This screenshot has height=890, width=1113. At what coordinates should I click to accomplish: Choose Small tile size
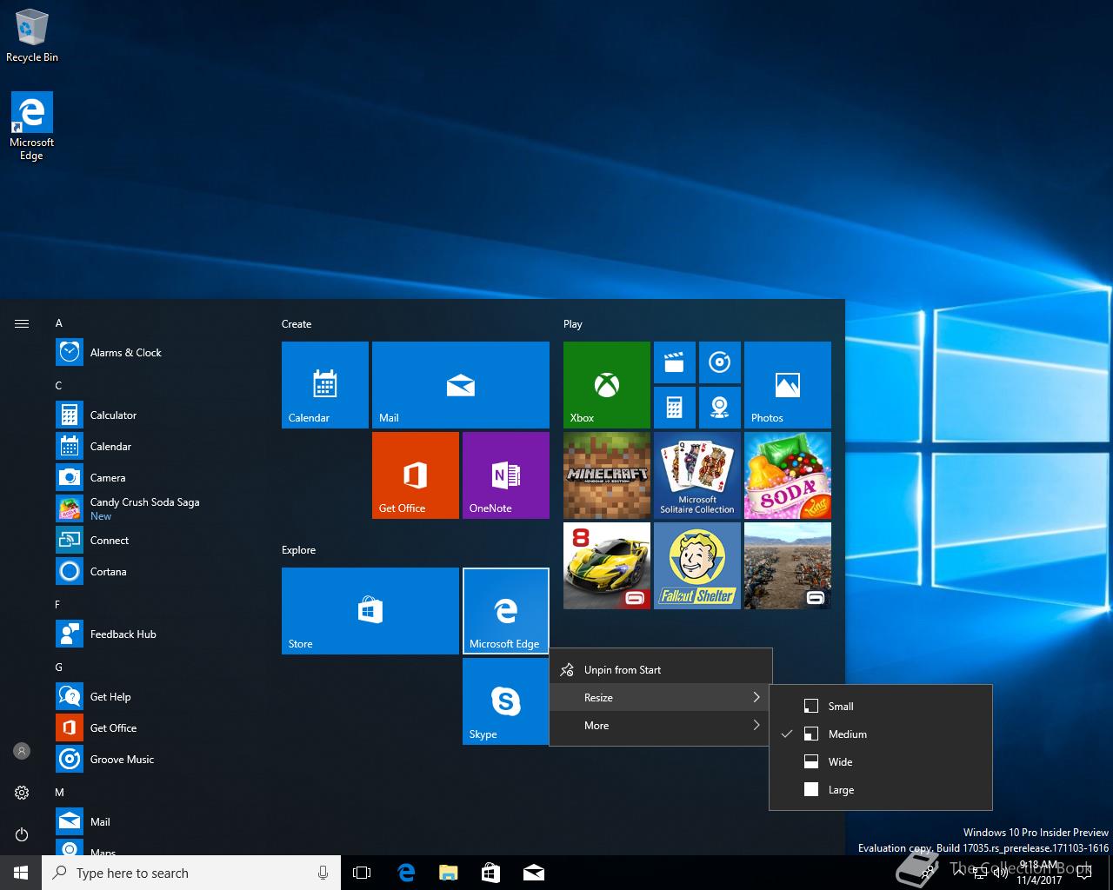(x=881, y=707)
